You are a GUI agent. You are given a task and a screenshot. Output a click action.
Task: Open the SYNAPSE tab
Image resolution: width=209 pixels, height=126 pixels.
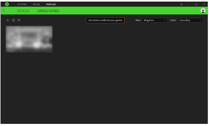(22, 4)
